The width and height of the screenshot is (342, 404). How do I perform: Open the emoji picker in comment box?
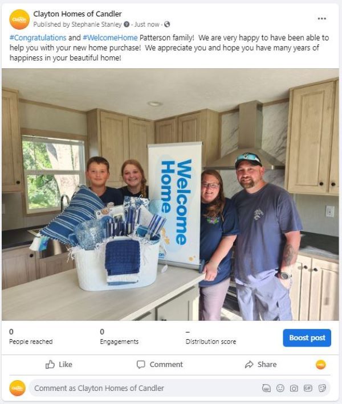pos(280,388)
